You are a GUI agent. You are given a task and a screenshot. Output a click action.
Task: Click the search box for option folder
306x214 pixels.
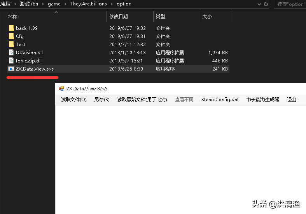pyautogui.click(x=291, y=4)
